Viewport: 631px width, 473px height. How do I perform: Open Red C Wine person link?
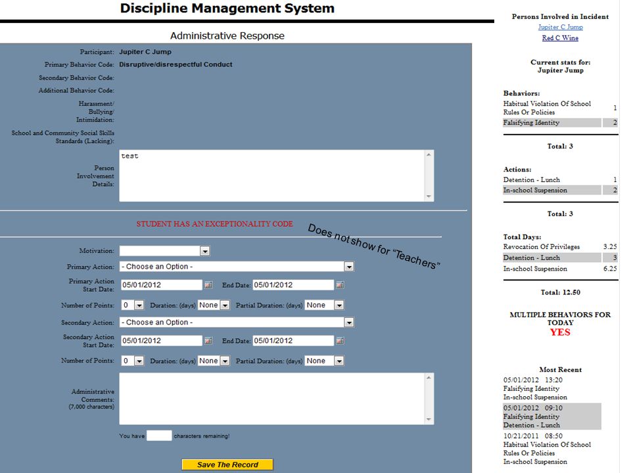[x=560, y=38]
